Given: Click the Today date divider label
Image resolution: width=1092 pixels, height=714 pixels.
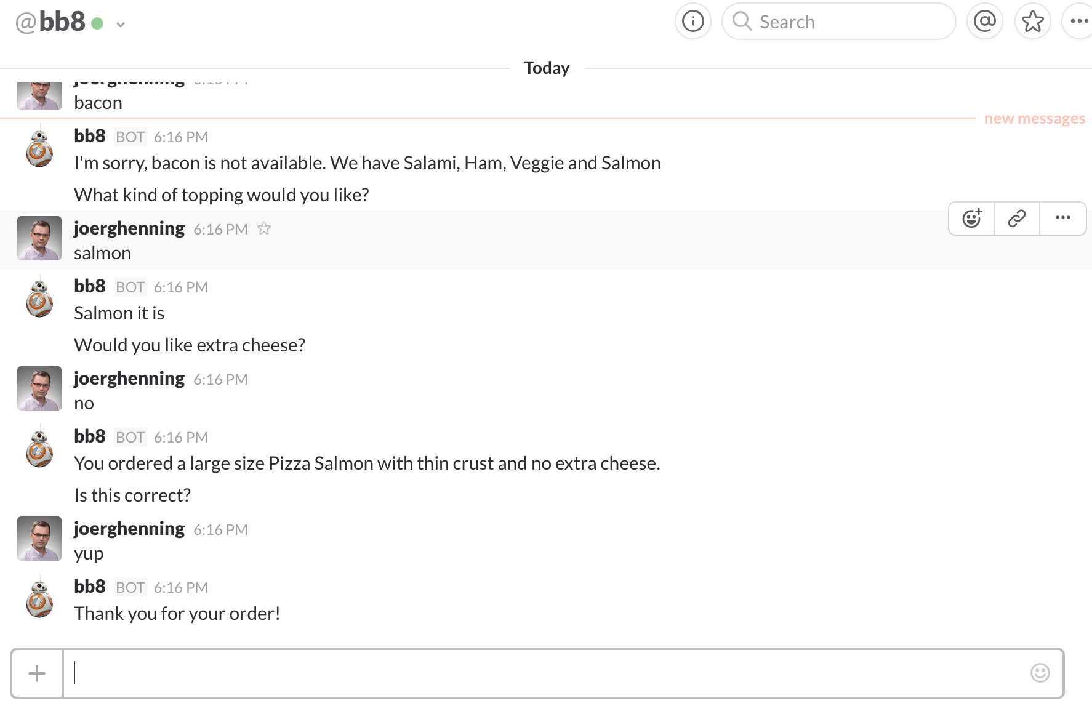Looking at the screenshot, I should pyautogui.click(x=547, y=68).
